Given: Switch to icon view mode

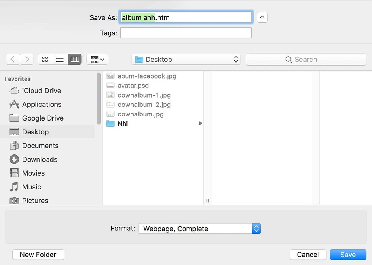Looking at the screenshot, I should tap(45, 59).
